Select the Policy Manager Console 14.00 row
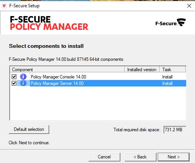This screenshot has width=195, height=163. pyautogui.click(x=98, y=77)
